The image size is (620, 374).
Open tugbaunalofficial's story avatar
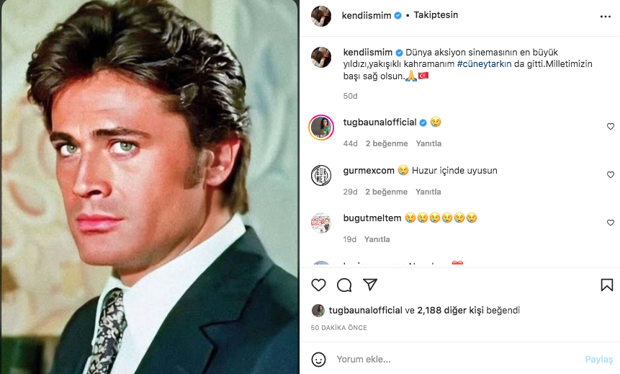tap(321, 128)
